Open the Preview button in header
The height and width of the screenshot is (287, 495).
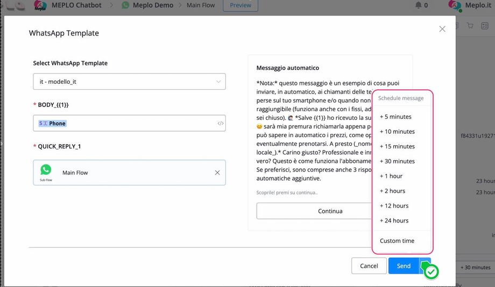tap(241, 5)
